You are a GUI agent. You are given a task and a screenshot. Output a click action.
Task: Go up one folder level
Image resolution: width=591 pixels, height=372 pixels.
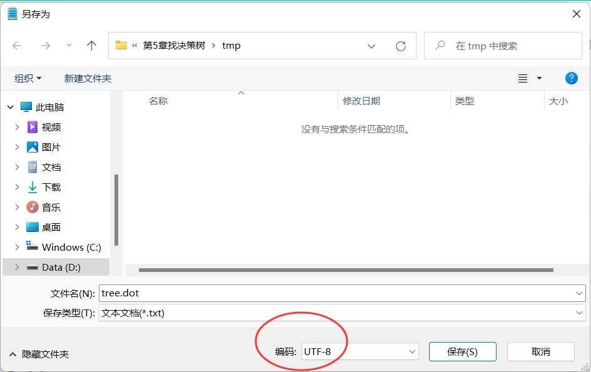(x=91, y=45)
